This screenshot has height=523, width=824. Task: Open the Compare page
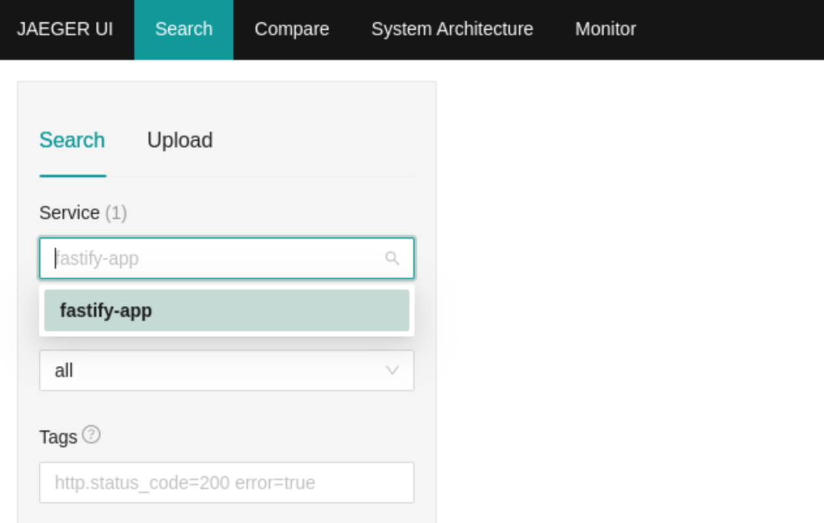[291, 29]
